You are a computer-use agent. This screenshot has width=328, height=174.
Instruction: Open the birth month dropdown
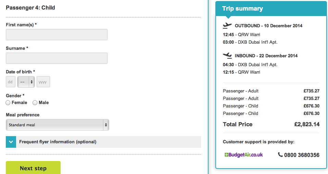point(26,82)
